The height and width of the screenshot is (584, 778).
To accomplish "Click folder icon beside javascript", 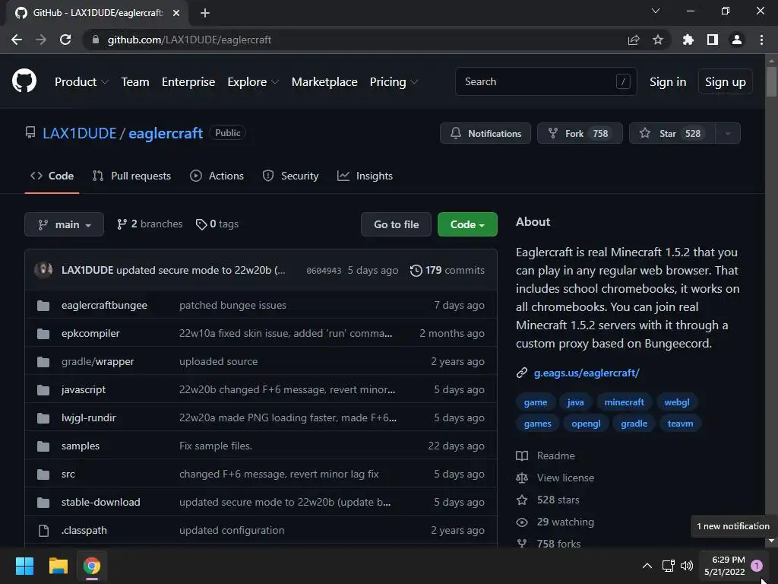I will click(43, 390).
